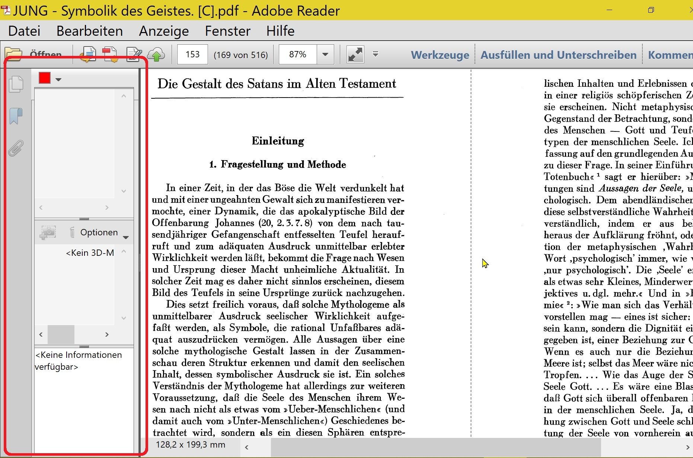
Task: Click the (169 von 516) page count
Action: coord(241,55)
